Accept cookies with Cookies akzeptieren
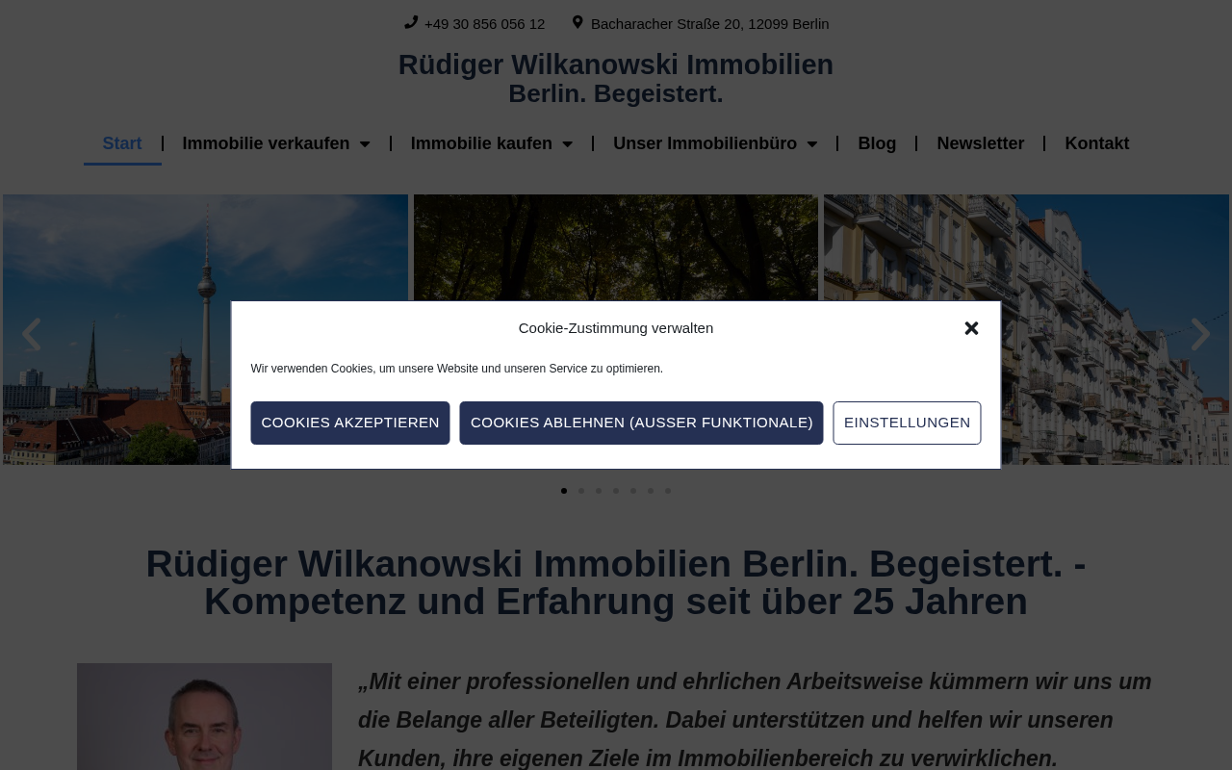Viewport: 1232px width, 770px height. (x=350, y=423)
